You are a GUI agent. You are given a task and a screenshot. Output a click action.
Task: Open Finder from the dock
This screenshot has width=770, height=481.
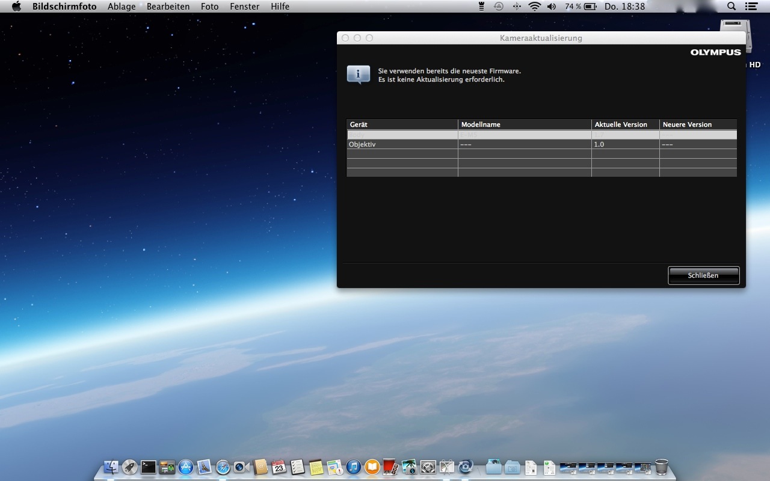(111, 467)
